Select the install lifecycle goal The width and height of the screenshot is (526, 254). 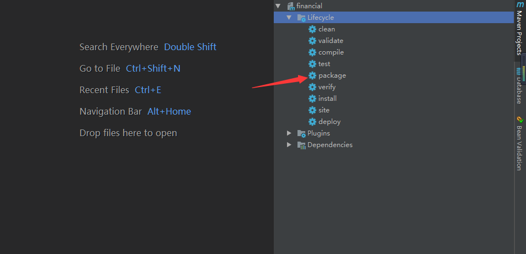327,99
